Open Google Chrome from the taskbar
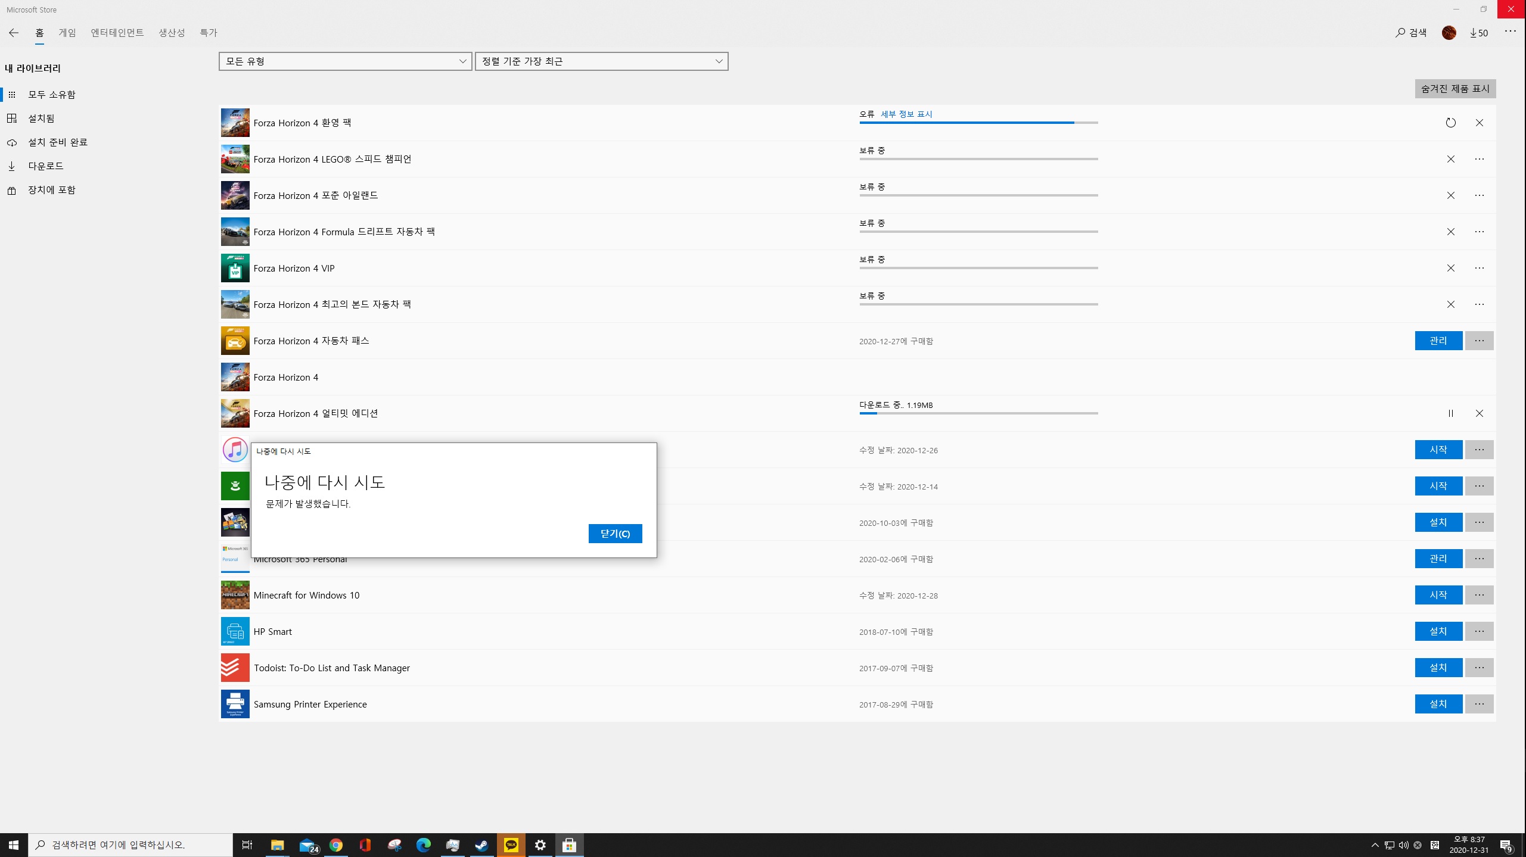Screen dimensions: 1526x857 tap(335, 845)
